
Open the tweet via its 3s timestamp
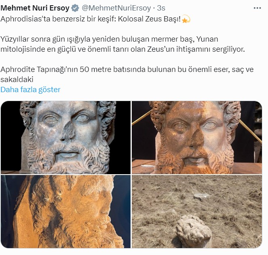pos(161,8)
